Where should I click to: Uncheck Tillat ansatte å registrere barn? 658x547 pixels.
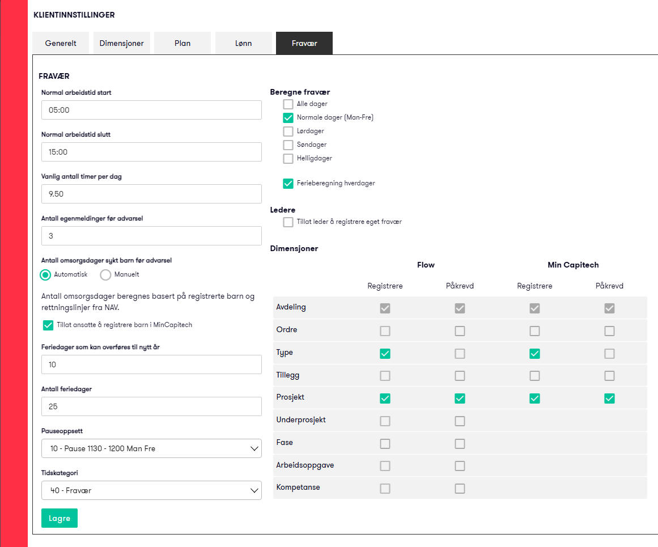(x=48, y=325)
